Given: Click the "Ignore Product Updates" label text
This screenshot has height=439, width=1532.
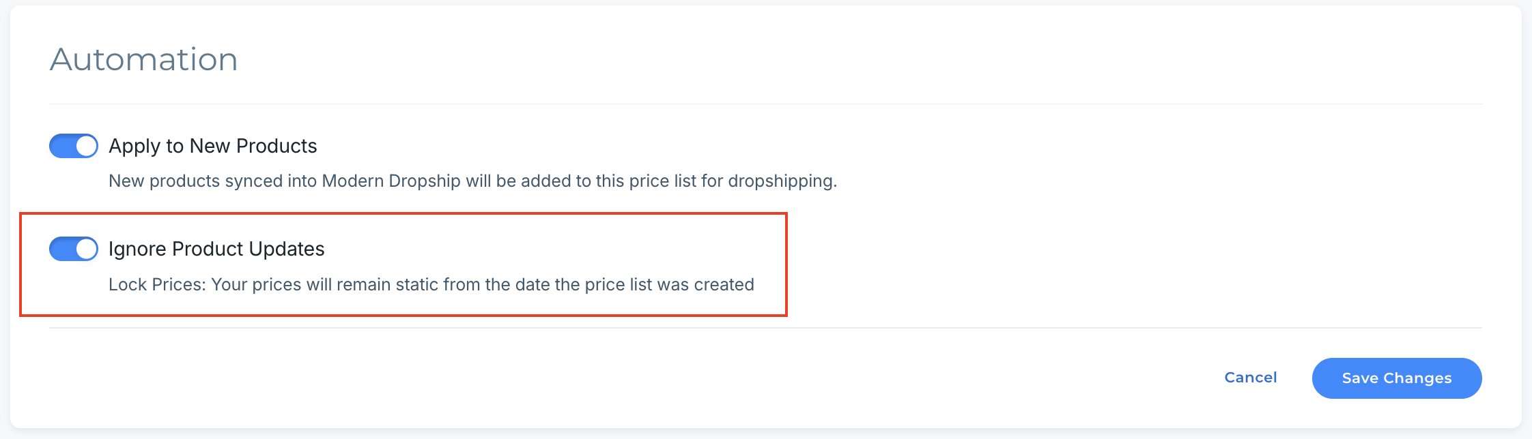Looking at the screenshot, I should pos(216,249).
